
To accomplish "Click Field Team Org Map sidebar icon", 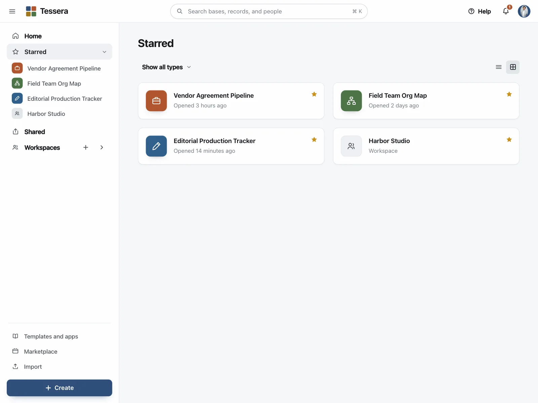I will 17,83.
